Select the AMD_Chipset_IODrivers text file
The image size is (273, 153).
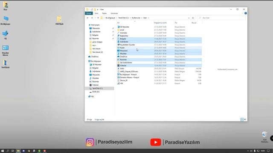click(x=160, y=71)
